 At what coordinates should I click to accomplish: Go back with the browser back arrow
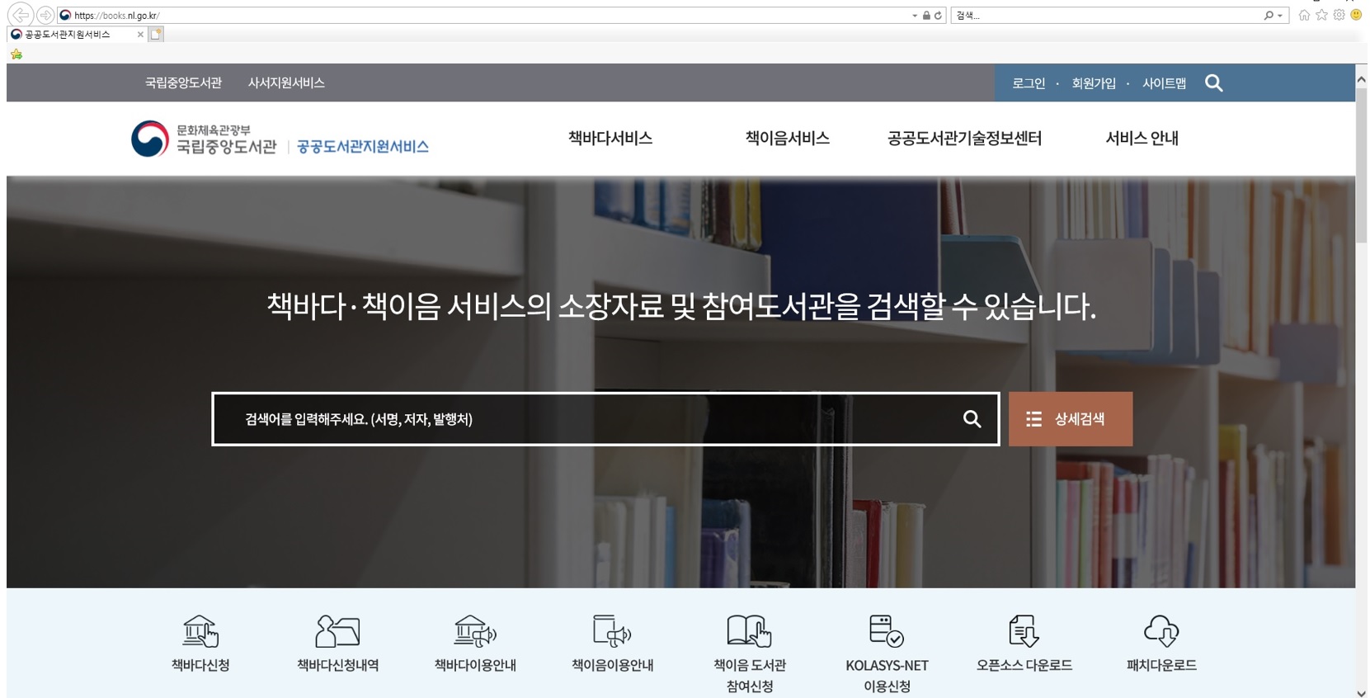click(x=21, y=15)
